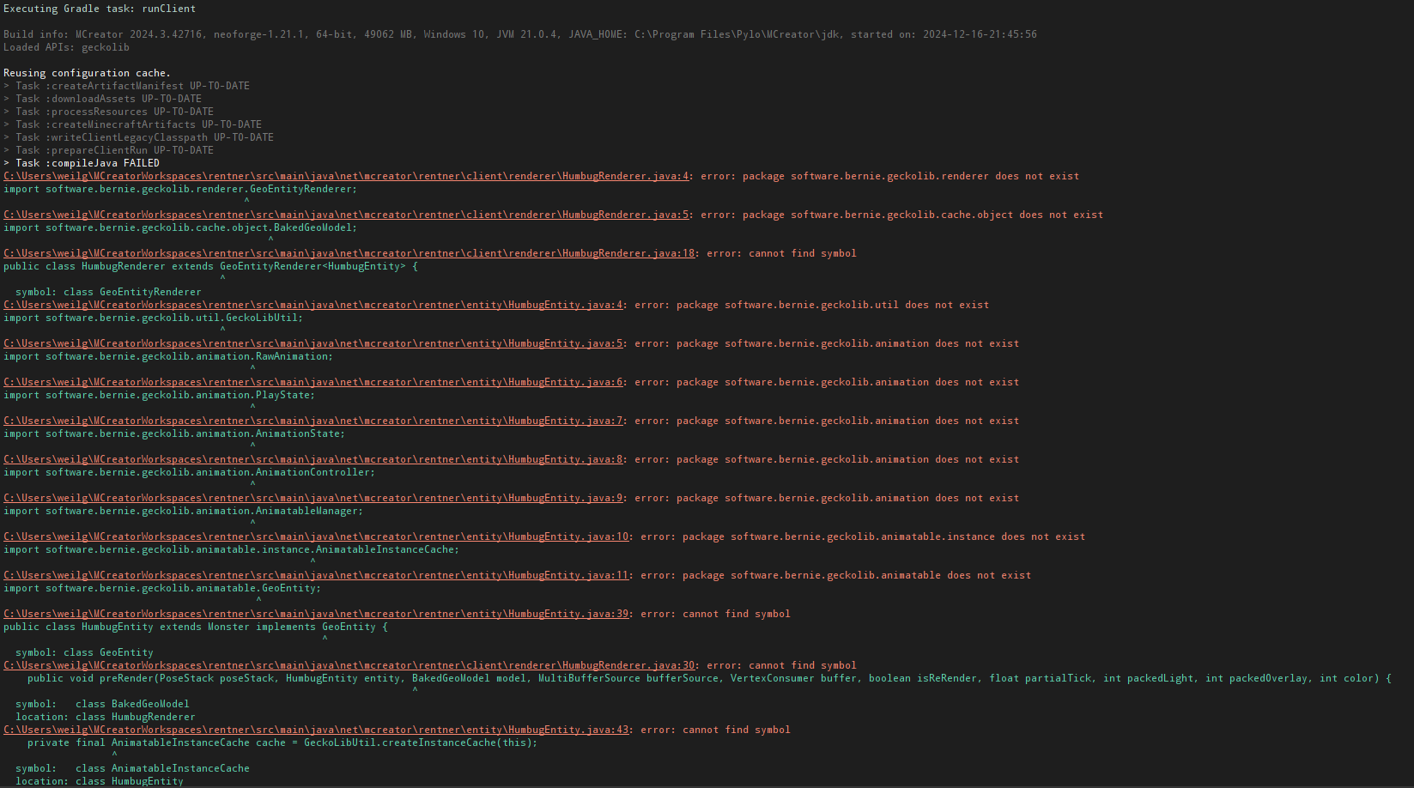The height and width of the screenshot is (788, 1414).
Task: Open the HumbugEntity.java:43 error link
Action: coord(316,730)
